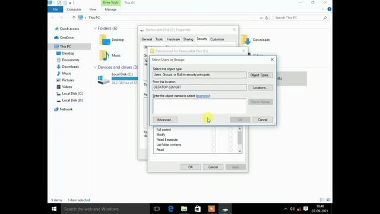Open the Computer ribbon tab
This screenshot has height=214, width=380.
click(x=74, y=10)
